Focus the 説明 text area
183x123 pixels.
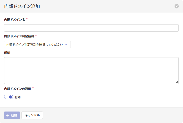pos(91,70)
